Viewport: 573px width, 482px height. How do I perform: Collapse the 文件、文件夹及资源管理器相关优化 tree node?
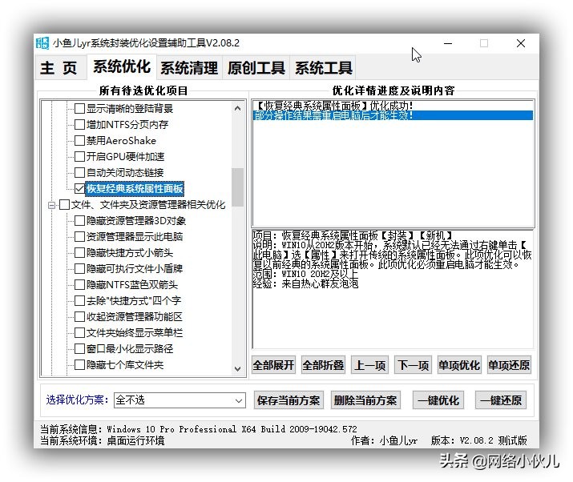tap(51, 205)
